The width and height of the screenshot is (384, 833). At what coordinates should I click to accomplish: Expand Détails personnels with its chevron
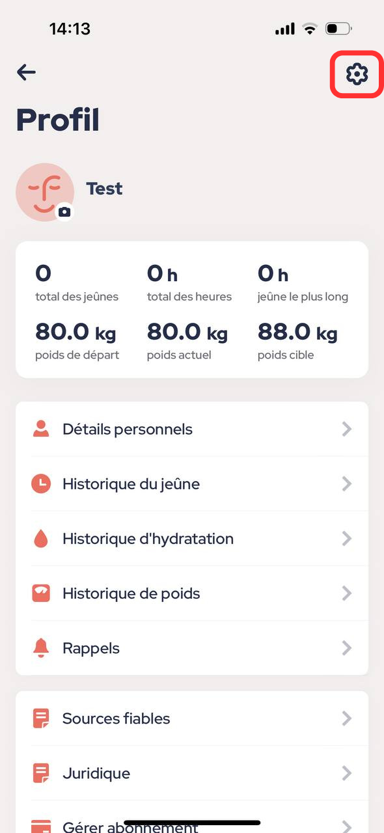coord(347,429)
